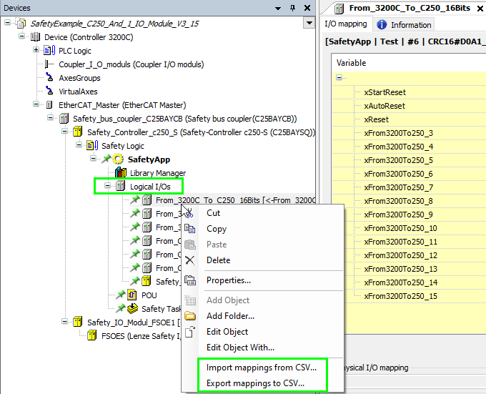This screenshot has width=486, height=394.
Task: Click the Safety_IO_Modul_FSOE1 yellow icon
Action: pos(77,322)
